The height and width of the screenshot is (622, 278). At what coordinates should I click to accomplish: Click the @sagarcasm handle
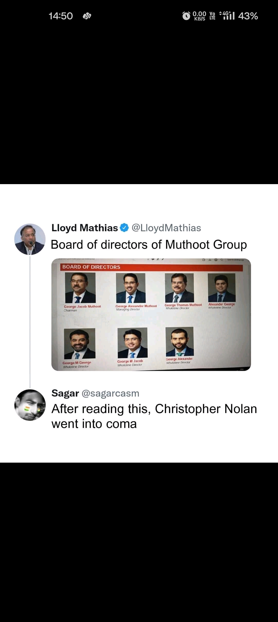[110, 393]
